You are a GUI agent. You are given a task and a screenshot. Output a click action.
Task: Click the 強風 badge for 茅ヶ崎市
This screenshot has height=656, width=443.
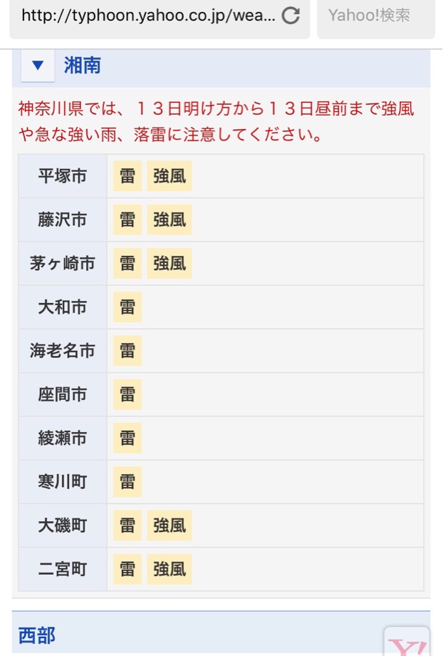(x=170, y=263)
